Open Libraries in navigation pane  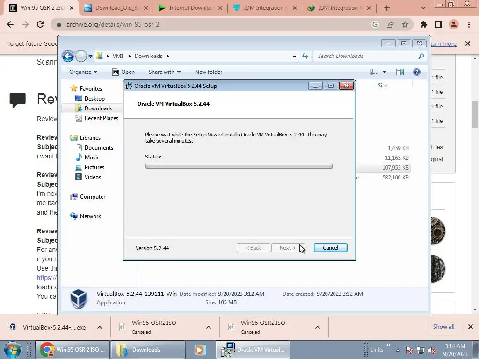[90, 138]
